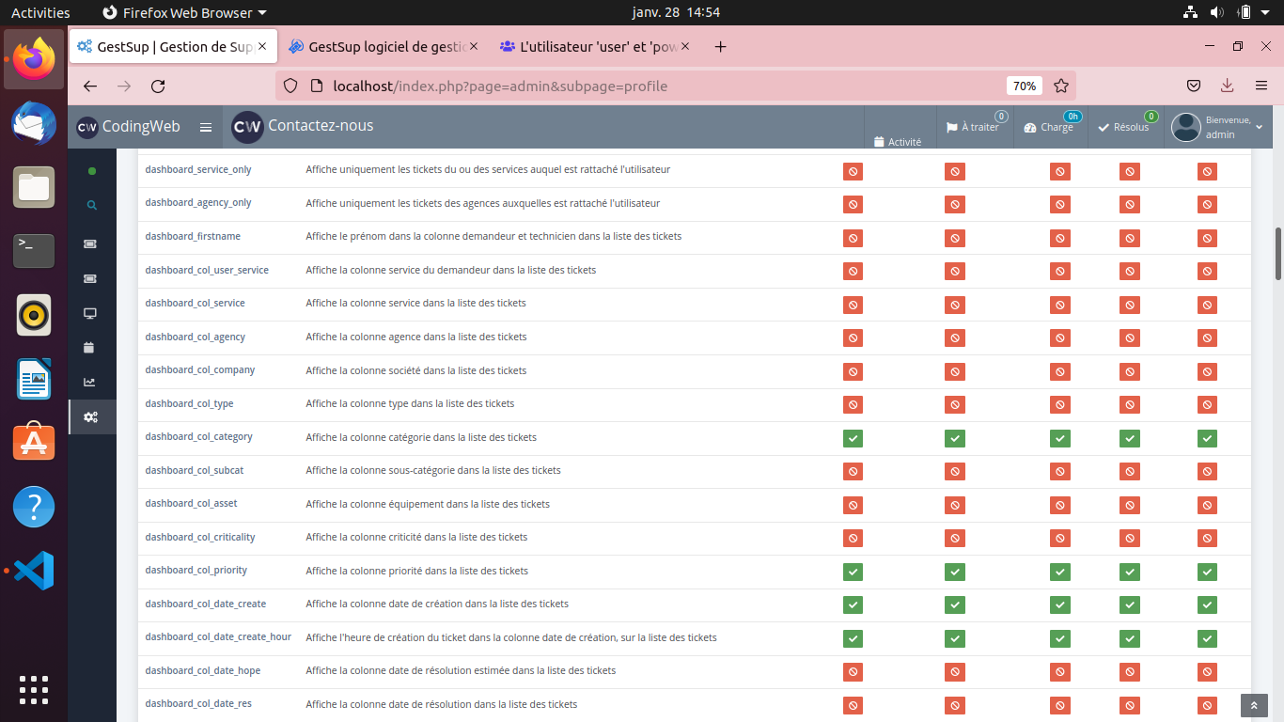Enable second toggle in dashboard_agency_only row
Viewport: 1284px width, 722px height.
click(x=955, y=204)
